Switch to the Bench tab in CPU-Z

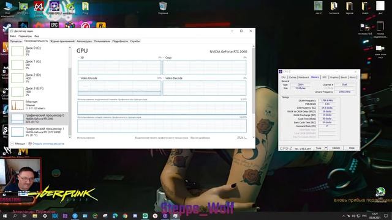[x=344, y=78]
